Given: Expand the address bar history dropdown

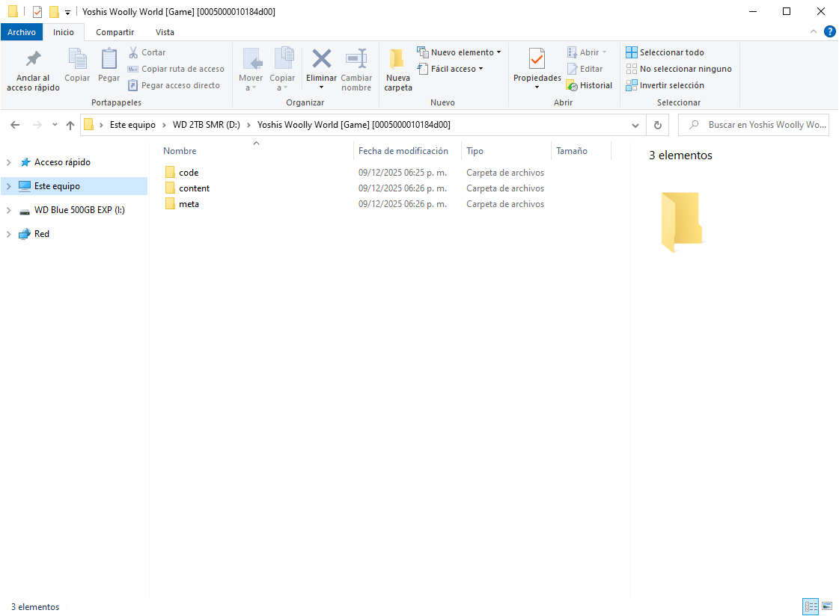Looking at the screenshot, I should pos(635,125).
